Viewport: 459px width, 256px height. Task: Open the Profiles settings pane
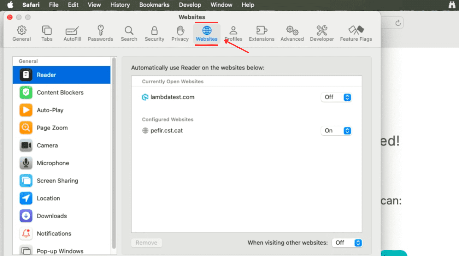233,34
